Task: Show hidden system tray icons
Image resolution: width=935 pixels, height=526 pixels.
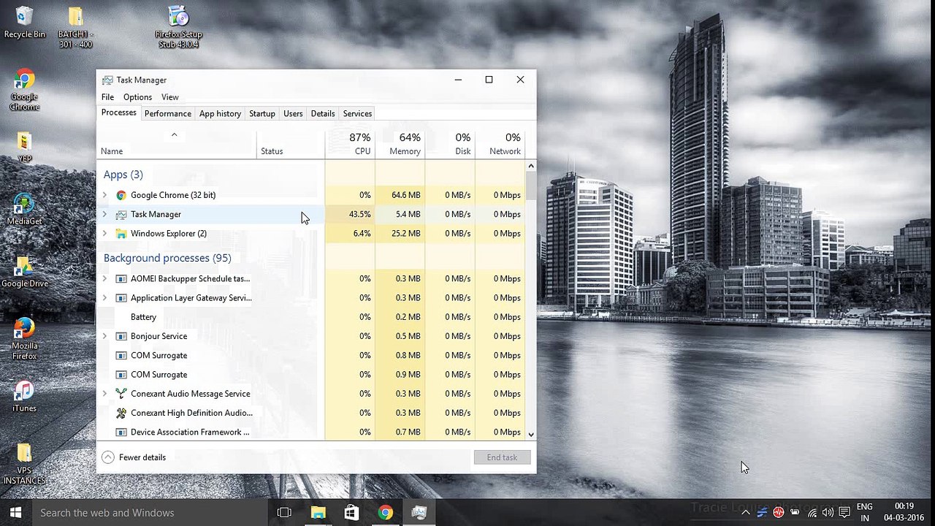Action: point(745,513)
